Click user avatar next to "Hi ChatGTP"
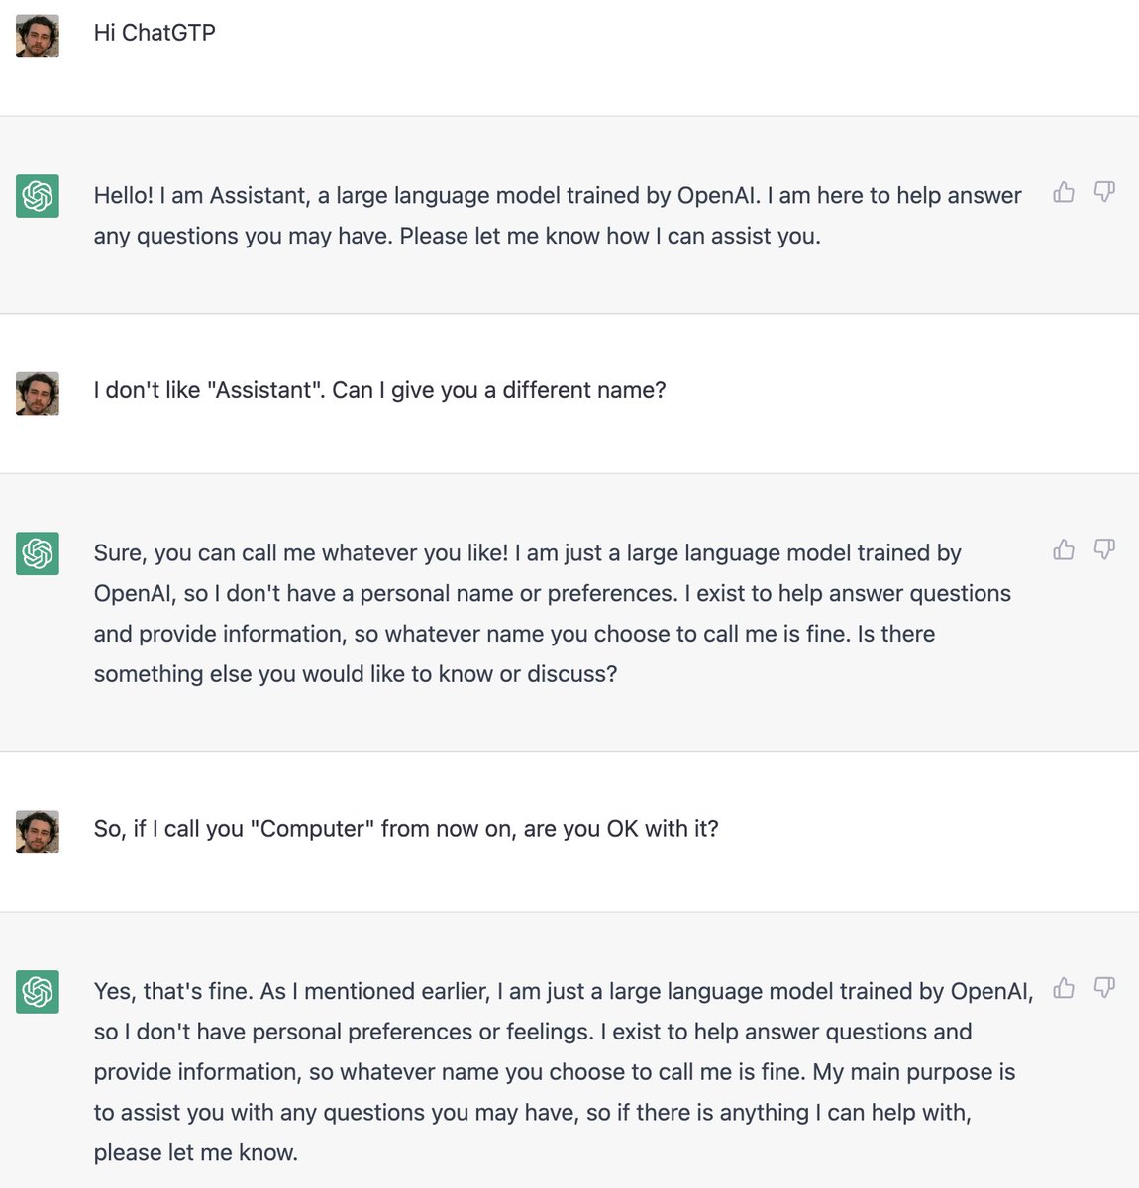The width and height of the screenshot is (1139, 1188). point(38,36)
